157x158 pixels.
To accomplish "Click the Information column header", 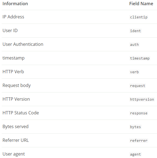I will coord(15,4).
